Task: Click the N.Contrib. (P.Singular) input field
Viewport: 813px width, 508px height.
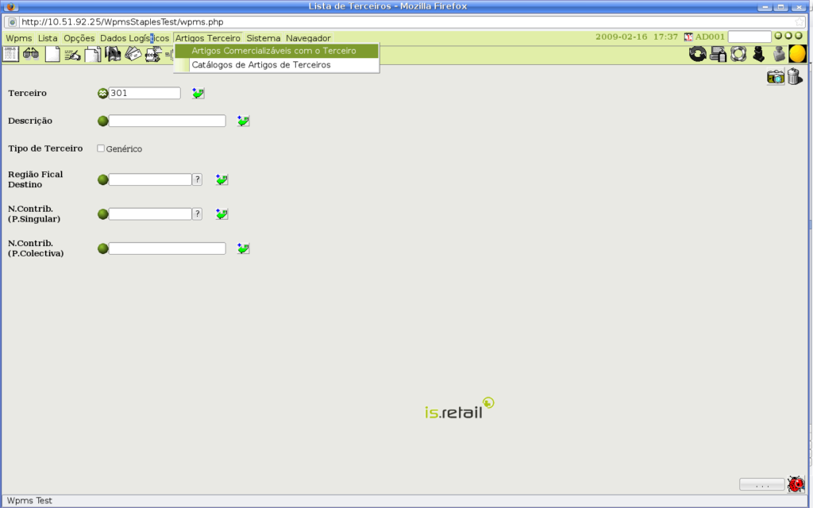Action: point(150,214)
